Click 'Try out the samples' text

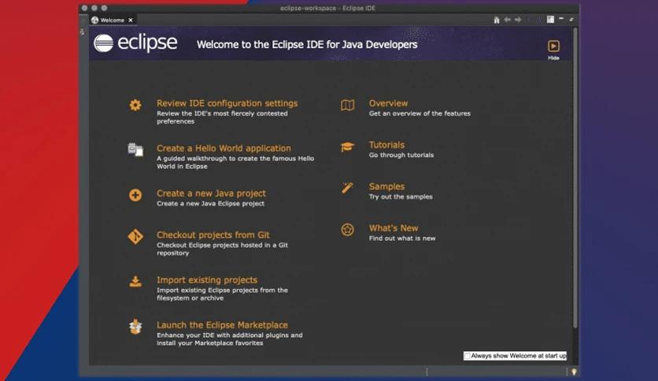point(401,196)
